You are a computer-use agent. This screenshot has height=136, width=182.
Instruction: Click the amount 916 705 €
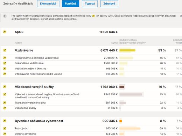point(112,69)
